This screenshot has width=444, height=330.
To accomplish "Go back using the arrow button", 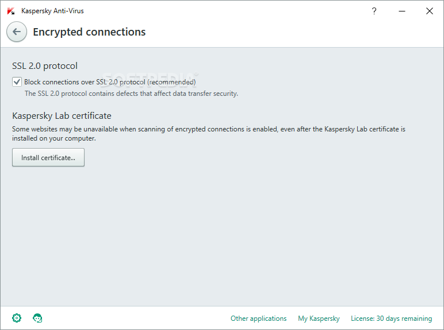I will [17, 32].
